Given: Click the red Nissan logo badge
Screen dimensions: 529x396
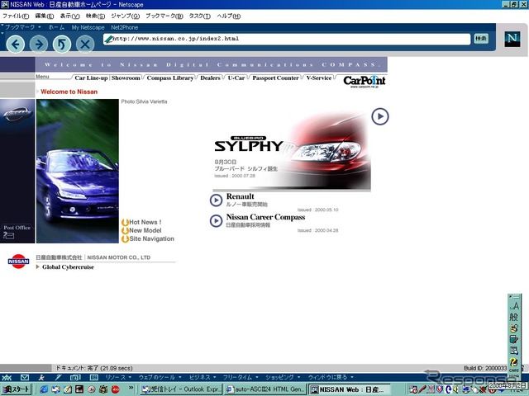Looking at the screenshot, I should tap(18, 262).
